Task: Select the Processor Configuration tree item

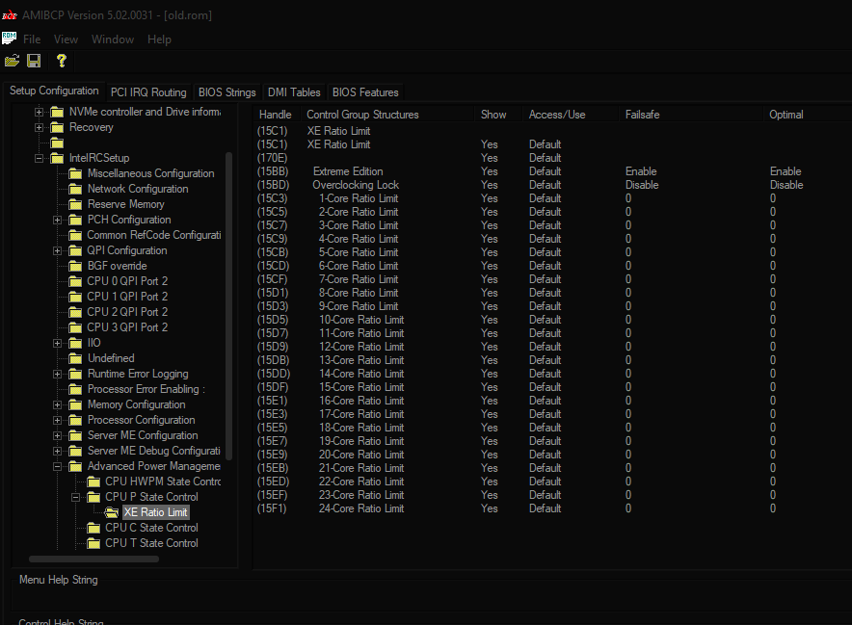Action: 142,420
